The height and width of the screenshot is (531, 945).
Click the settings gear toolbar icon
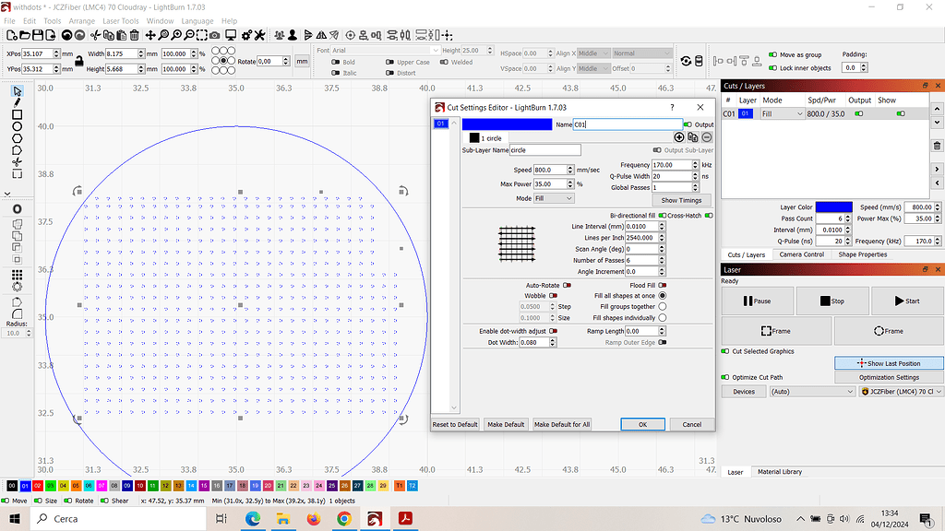[247, 36]
